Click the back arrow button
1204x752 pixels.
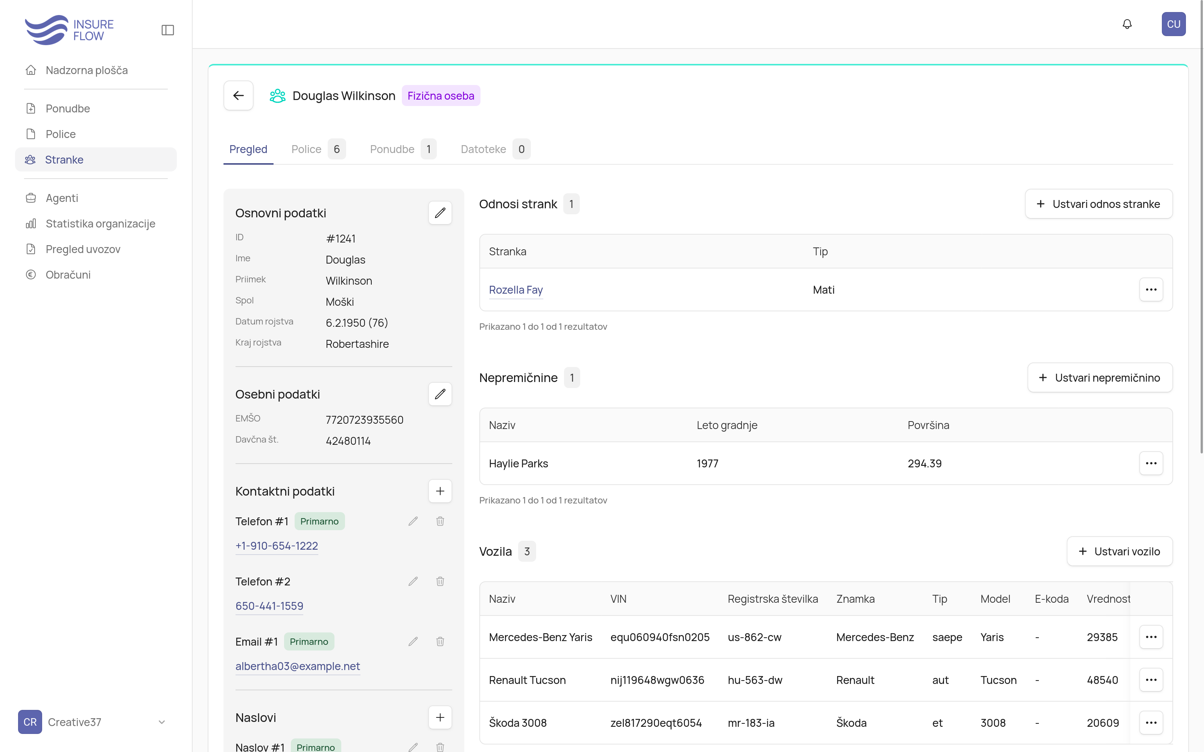pyautogui.click(x=238, y=96)
